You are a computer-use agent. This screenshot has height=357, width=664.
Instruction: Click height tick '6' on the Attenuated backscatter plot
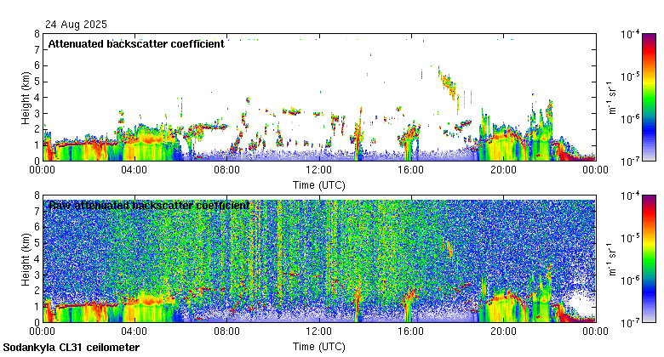37,65
